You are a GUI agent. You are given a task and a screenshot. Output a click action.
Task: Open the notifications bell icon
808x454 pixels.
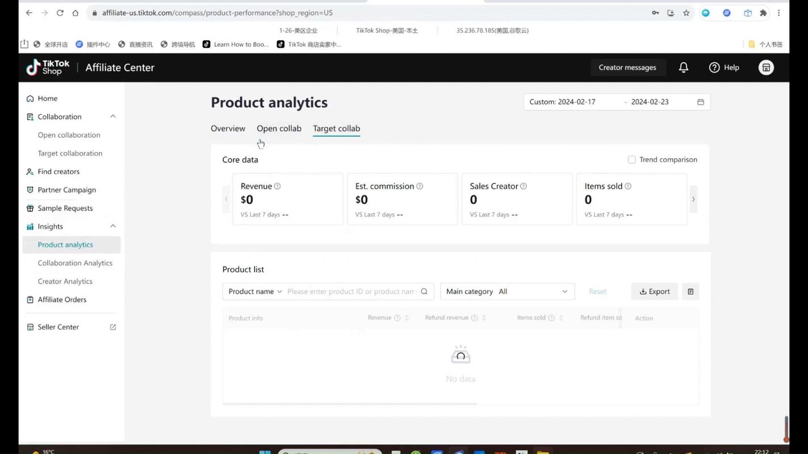click(684, 68)
